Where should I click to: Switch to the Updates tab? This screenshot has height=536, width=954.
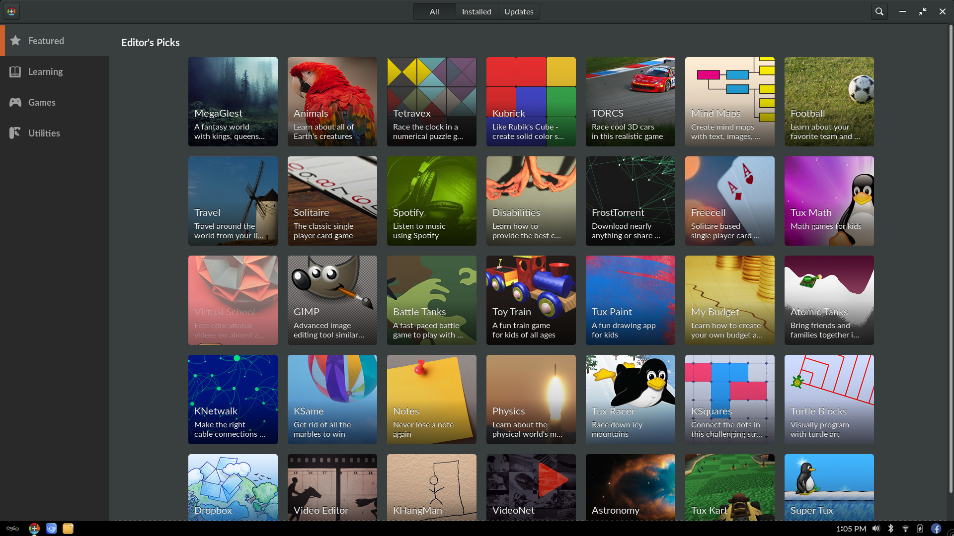click(518, 11)
